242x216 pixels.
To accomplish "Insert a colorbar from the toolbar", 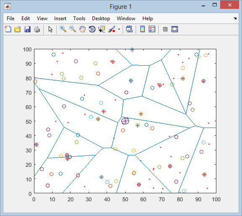I will 142,29.
